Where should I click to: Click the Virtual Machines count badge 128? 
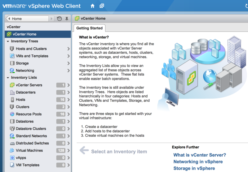[x=61, y=151]
